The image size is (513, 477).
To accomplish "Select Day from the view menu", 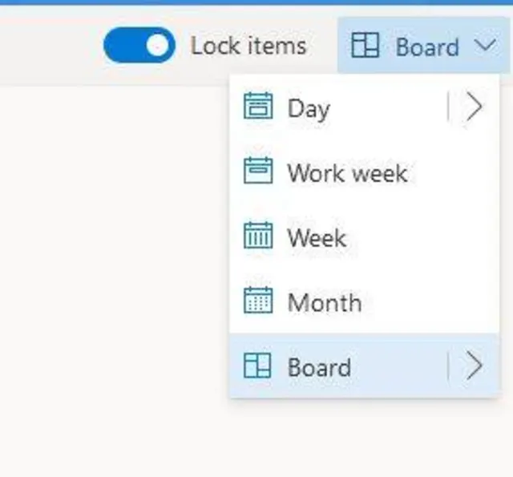I will (309, 108).
